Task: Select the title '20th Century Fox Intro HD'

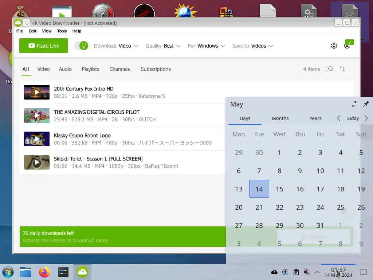Action: 83,89
